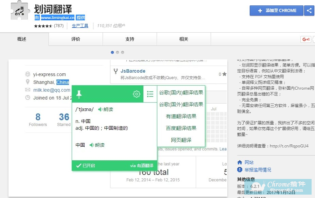Screen dimensions: 315x198
Task: Switch to the 概述 tab
Action: tap(22, 39)
